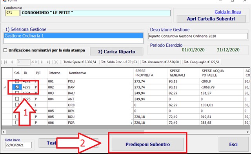Click cell 181,37 in acqua potabile column
The width and height of the screenshot is (251, 154).
(x=222, y=93)
